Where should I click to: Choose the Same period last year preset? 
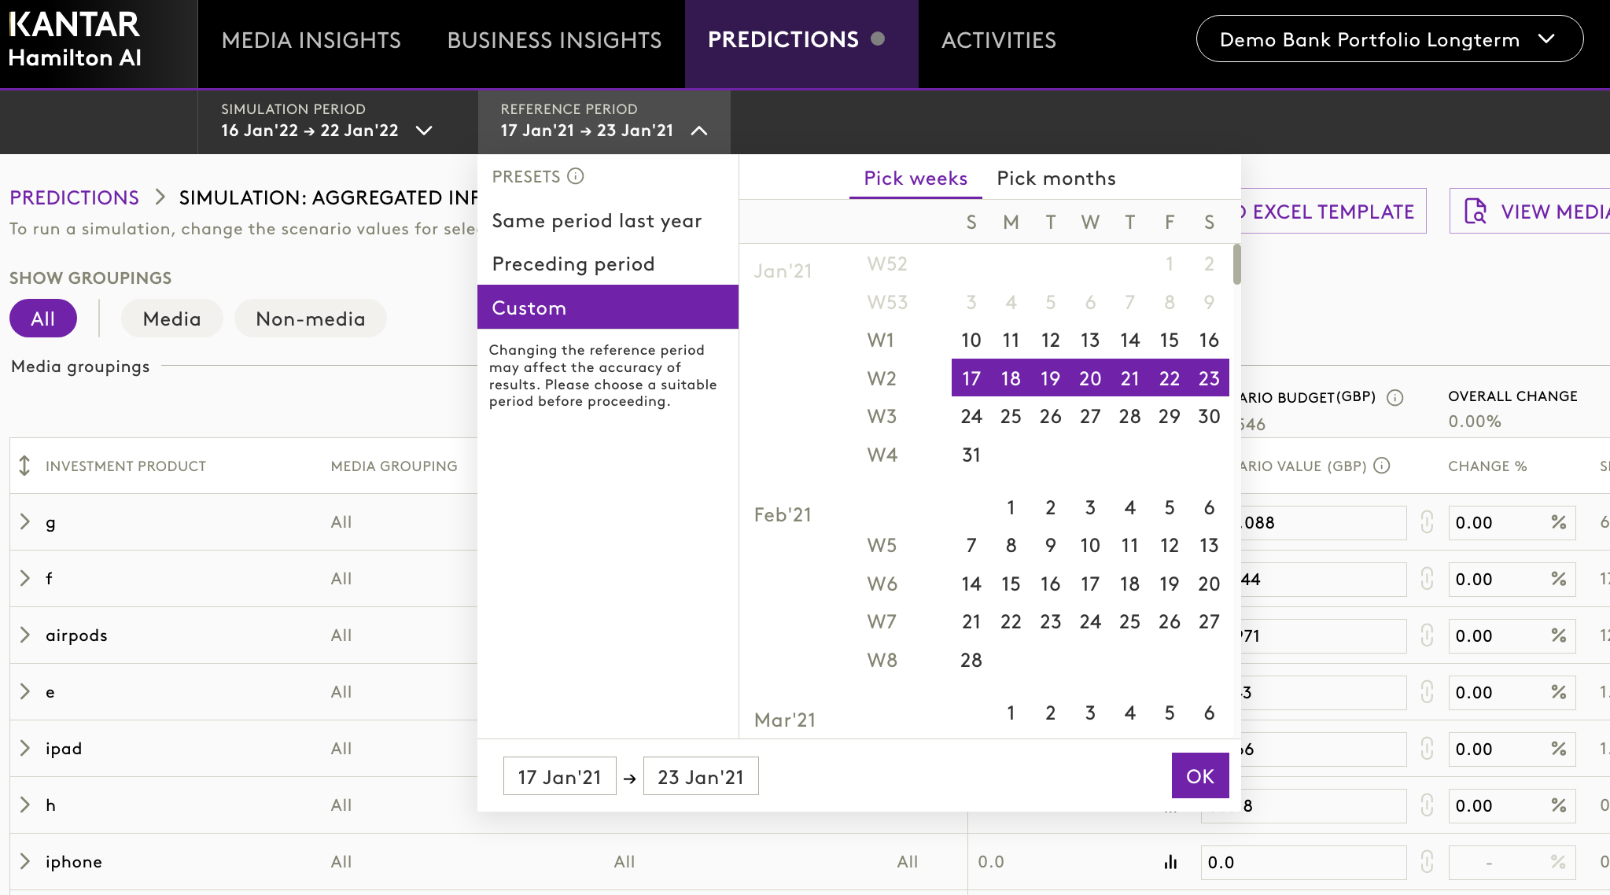tap(597, 221)
